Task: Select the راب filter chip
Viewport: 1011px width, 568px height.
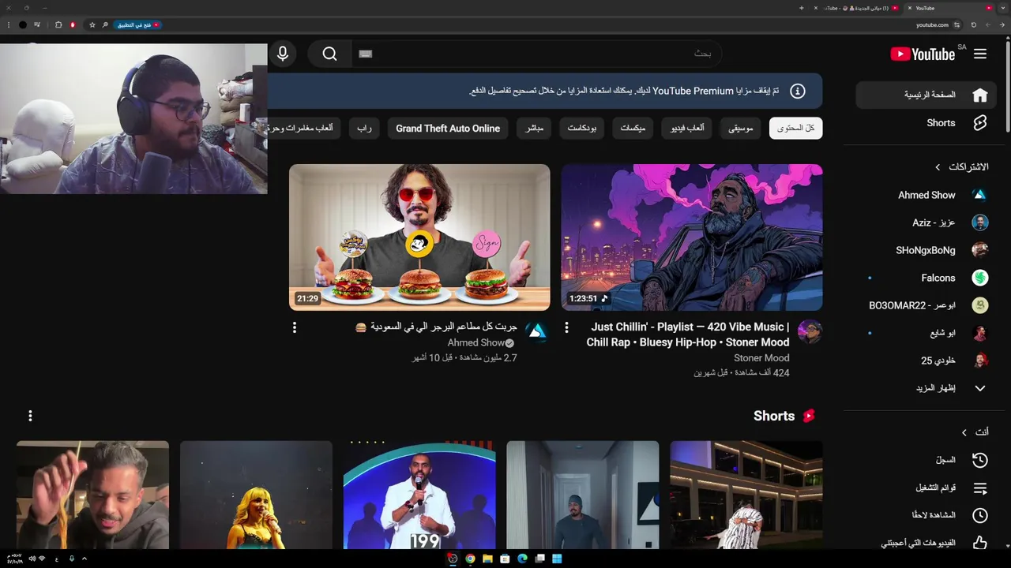Action: coord(364,128)
